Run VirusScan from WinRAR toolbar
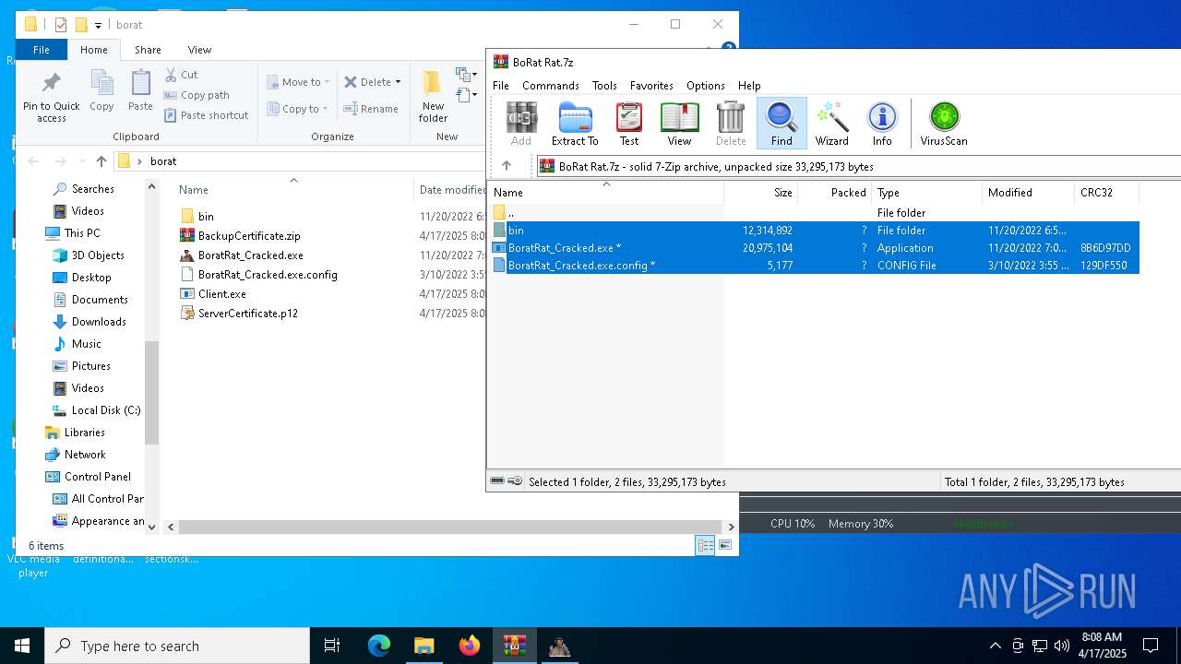This screenshot has width=1181, height=664. (944, 124)
